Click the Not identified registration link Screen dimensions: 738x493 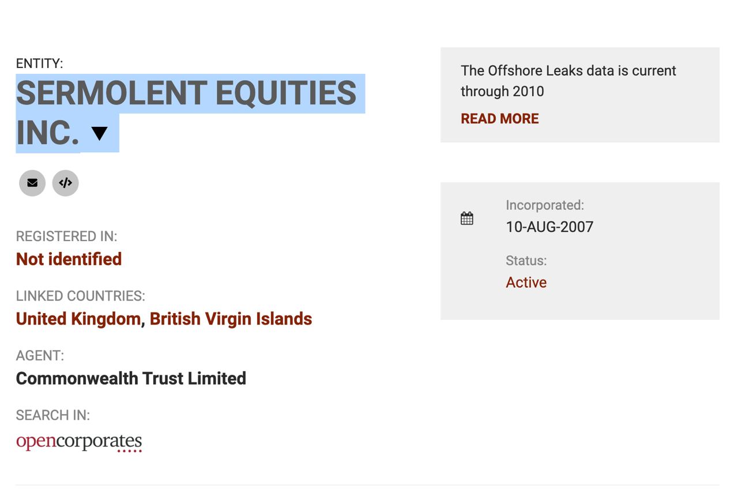69,259
